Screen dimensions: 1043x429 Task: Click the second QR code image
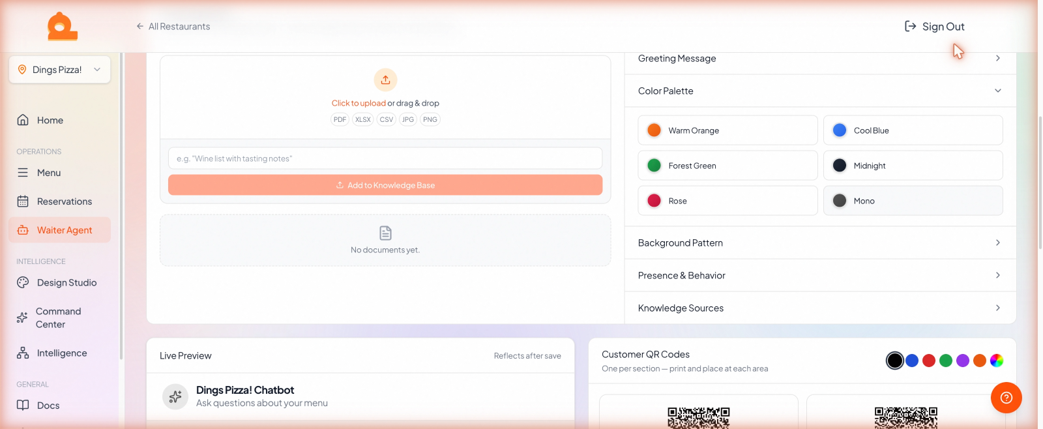pos(905,417)
